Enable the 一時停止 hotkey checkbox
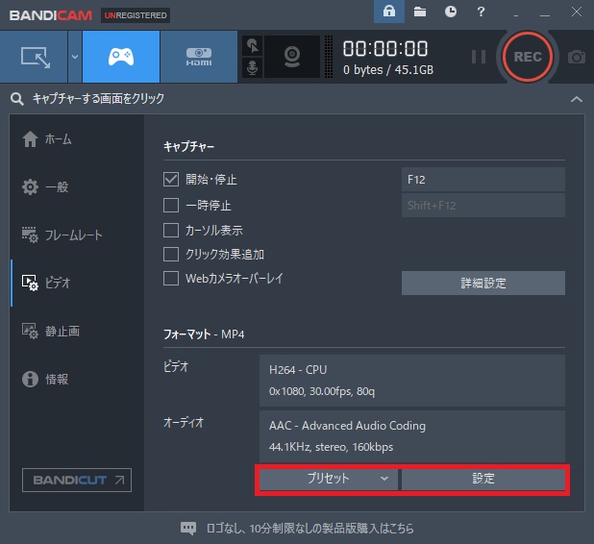The width and height of the screenshot is (594, 544). [x=171, y=205]
